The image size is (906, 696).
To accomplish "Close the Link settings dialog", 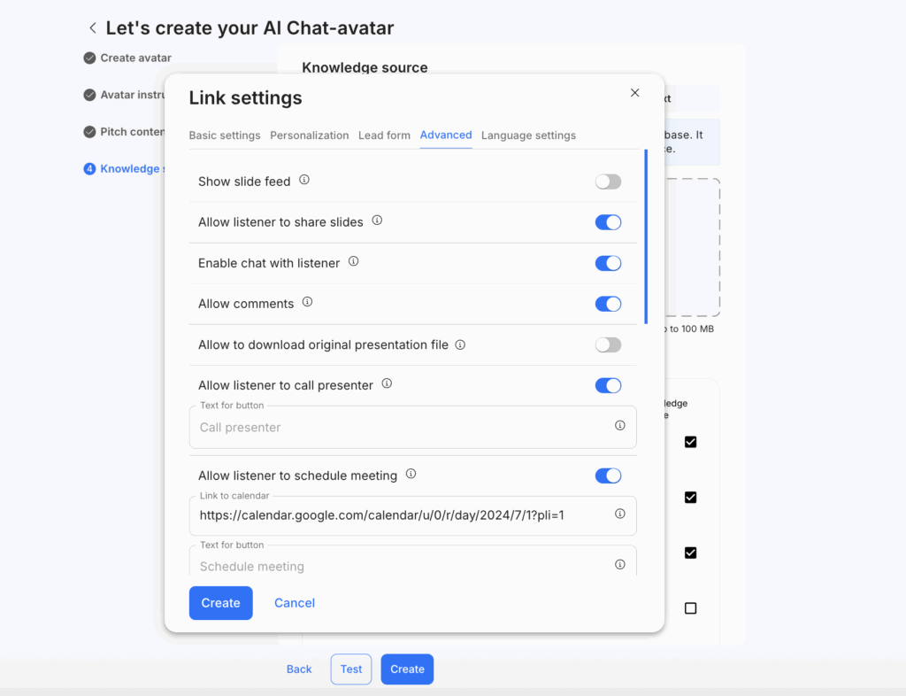I will [x=634, y=93].
